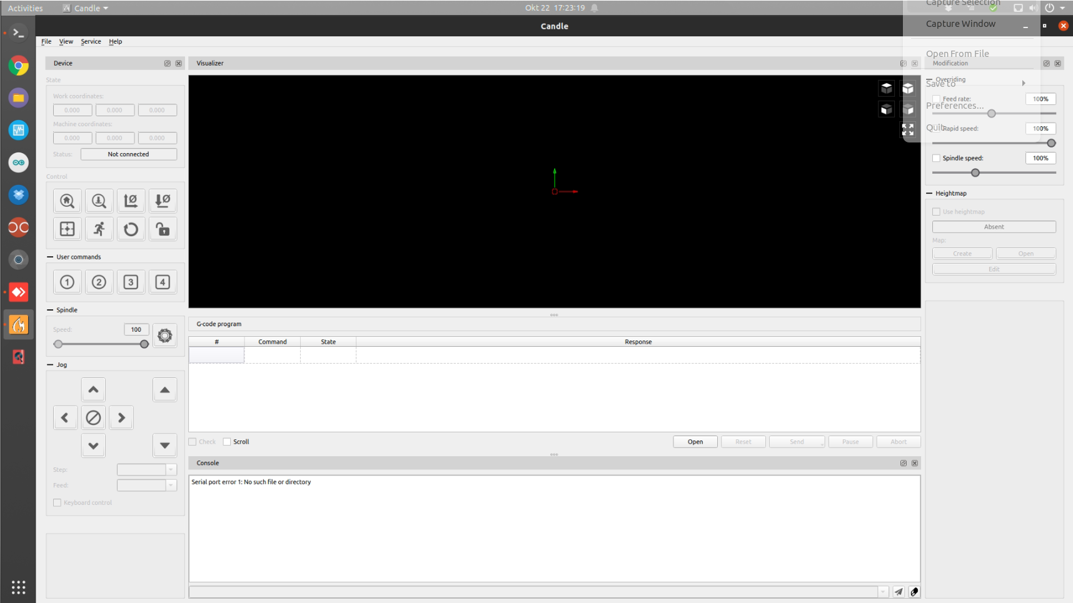Run user command 3
The width and height of the screenshot is (1073, 603).
point(131,282)
